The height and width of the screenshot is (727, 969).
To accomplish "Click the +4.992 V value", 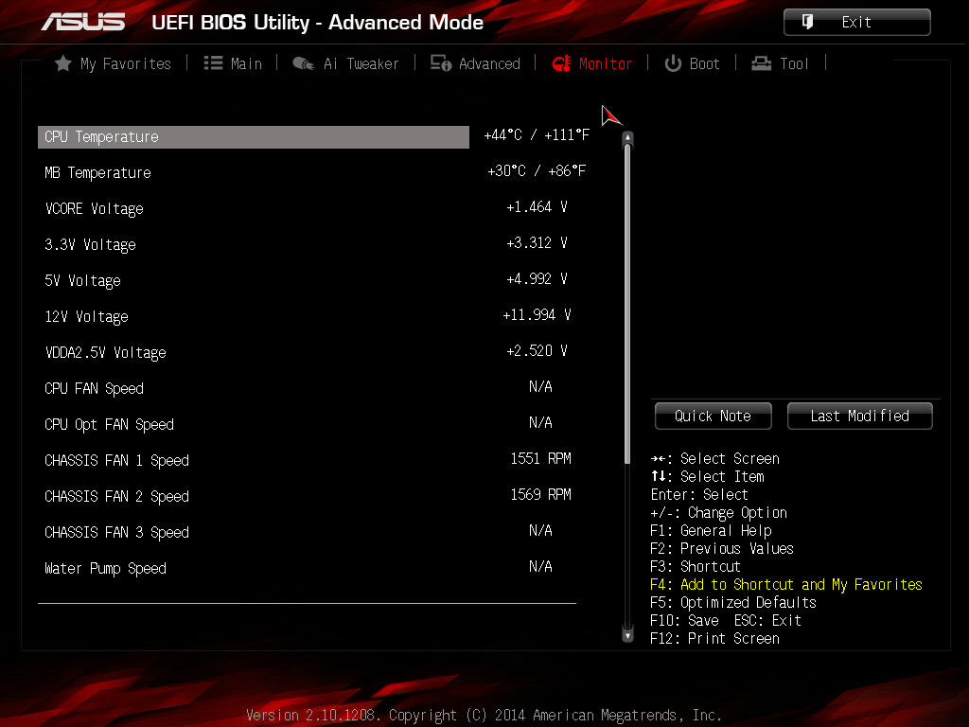I will [537, 279].
